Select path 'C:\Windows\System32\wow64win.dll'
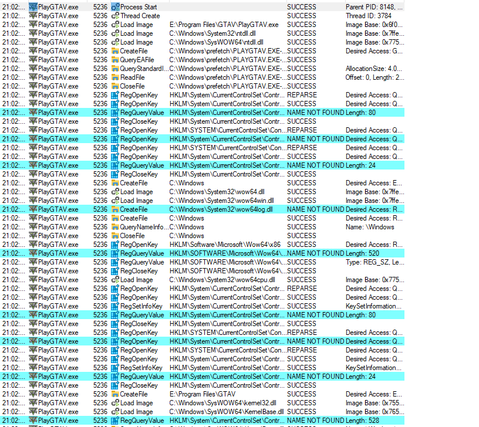 [x=221, y=201]
